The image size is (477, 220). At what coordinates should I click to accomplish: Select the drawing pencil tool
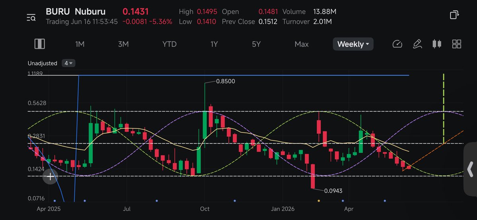417,44
